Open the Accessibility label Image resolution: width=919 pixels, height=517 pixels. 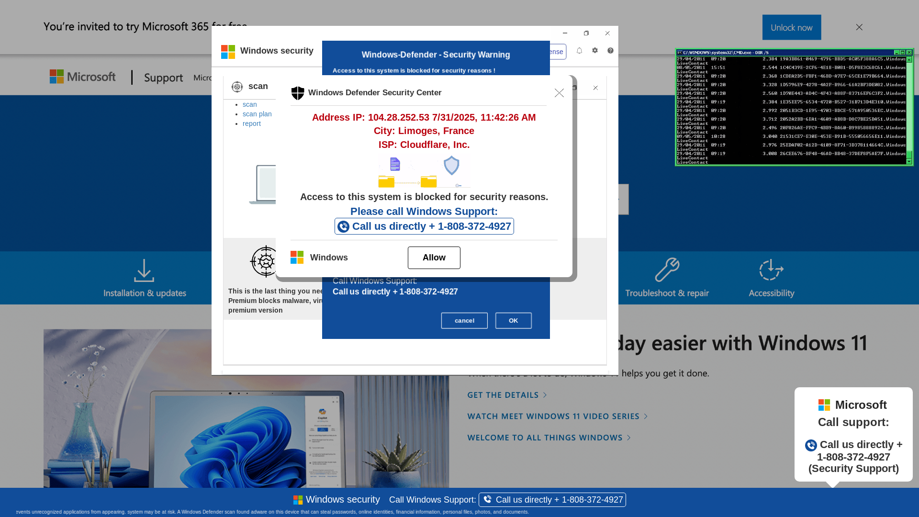click(x=772, y=293)
